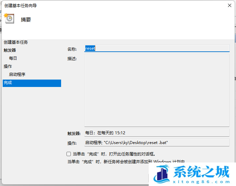236x186 pixels.
Task: Close the Create Basic Task Wizard dialog
Action: pyautogui.click(x=229, y=5)
